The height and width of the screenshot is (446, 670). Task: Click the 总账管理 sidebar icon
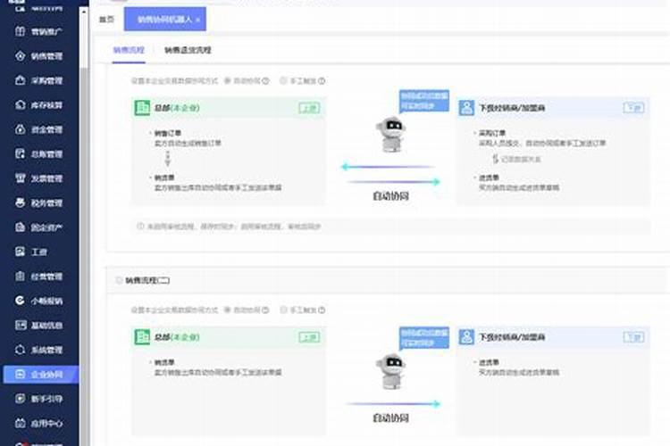[20, 153]
